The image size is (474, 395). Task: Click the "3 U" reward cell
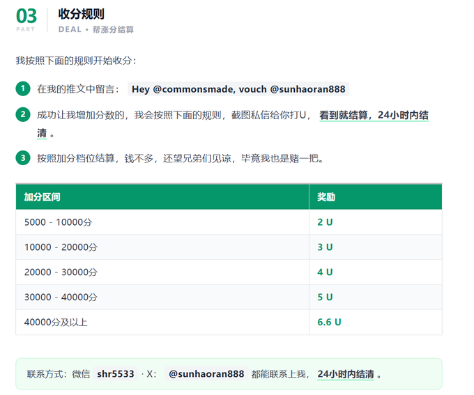tap(376, 247)
